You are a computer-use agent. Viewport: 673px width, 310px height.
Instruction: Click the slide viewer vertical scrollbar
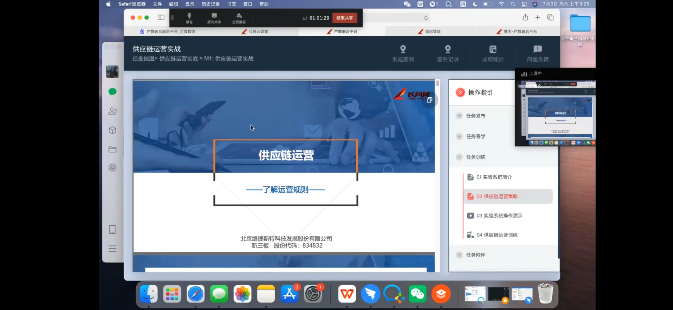pos(437,84)
